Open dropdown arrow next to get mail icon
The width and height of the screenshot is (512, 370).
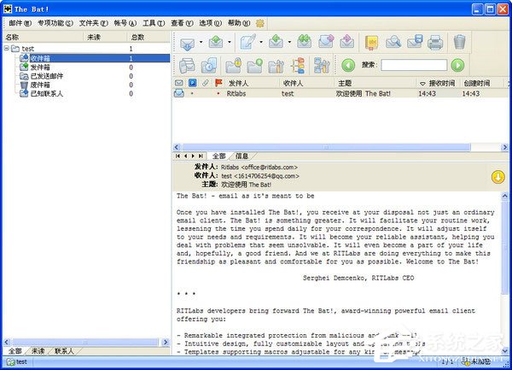(x=202, y=42)
